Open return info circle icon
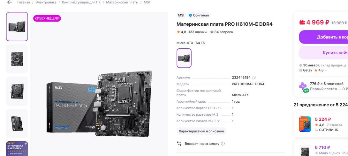Viewport: 348px width, 156px height. click(x=223, y=143)
